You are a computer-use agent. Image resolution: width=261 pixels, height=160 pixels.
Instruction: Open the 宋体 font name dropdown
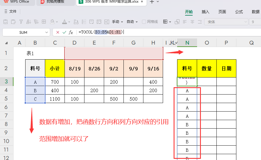(245, 22)
